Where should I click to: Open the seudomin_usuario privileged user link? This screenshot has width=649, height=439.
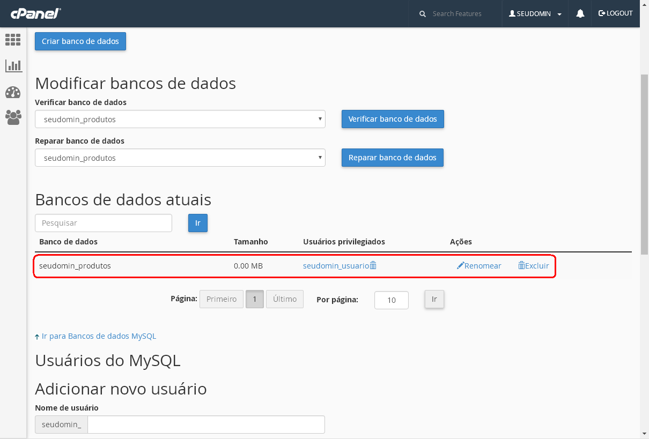336,265
